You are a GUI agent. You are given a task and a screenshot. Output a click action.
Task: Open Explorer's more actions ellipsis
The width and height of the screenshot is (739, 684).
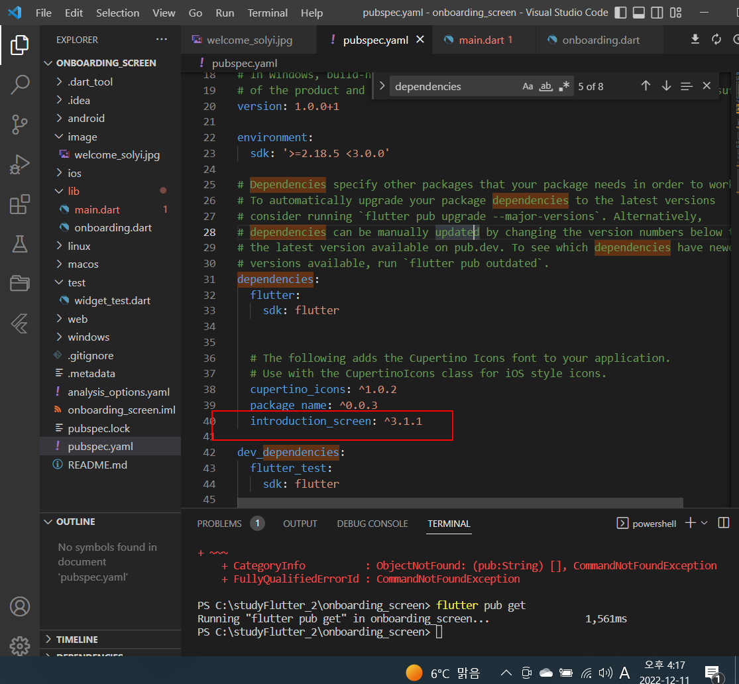coord(162,40)
